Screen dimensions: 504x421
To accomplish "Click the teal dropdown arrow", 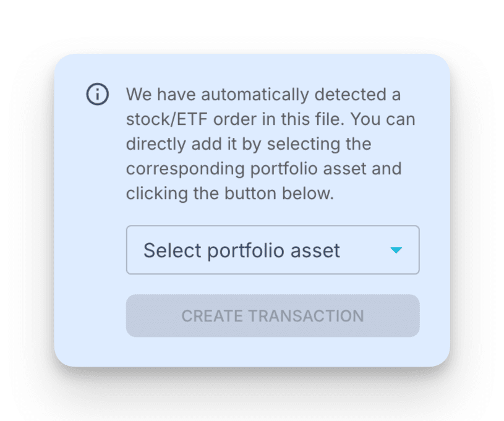I will tap(396, 250).
